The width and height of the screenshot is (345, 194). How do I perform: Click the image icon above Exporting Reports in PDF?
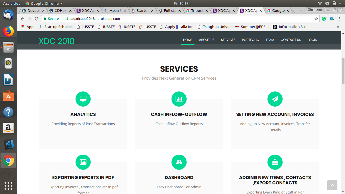(x=83, y=162)
